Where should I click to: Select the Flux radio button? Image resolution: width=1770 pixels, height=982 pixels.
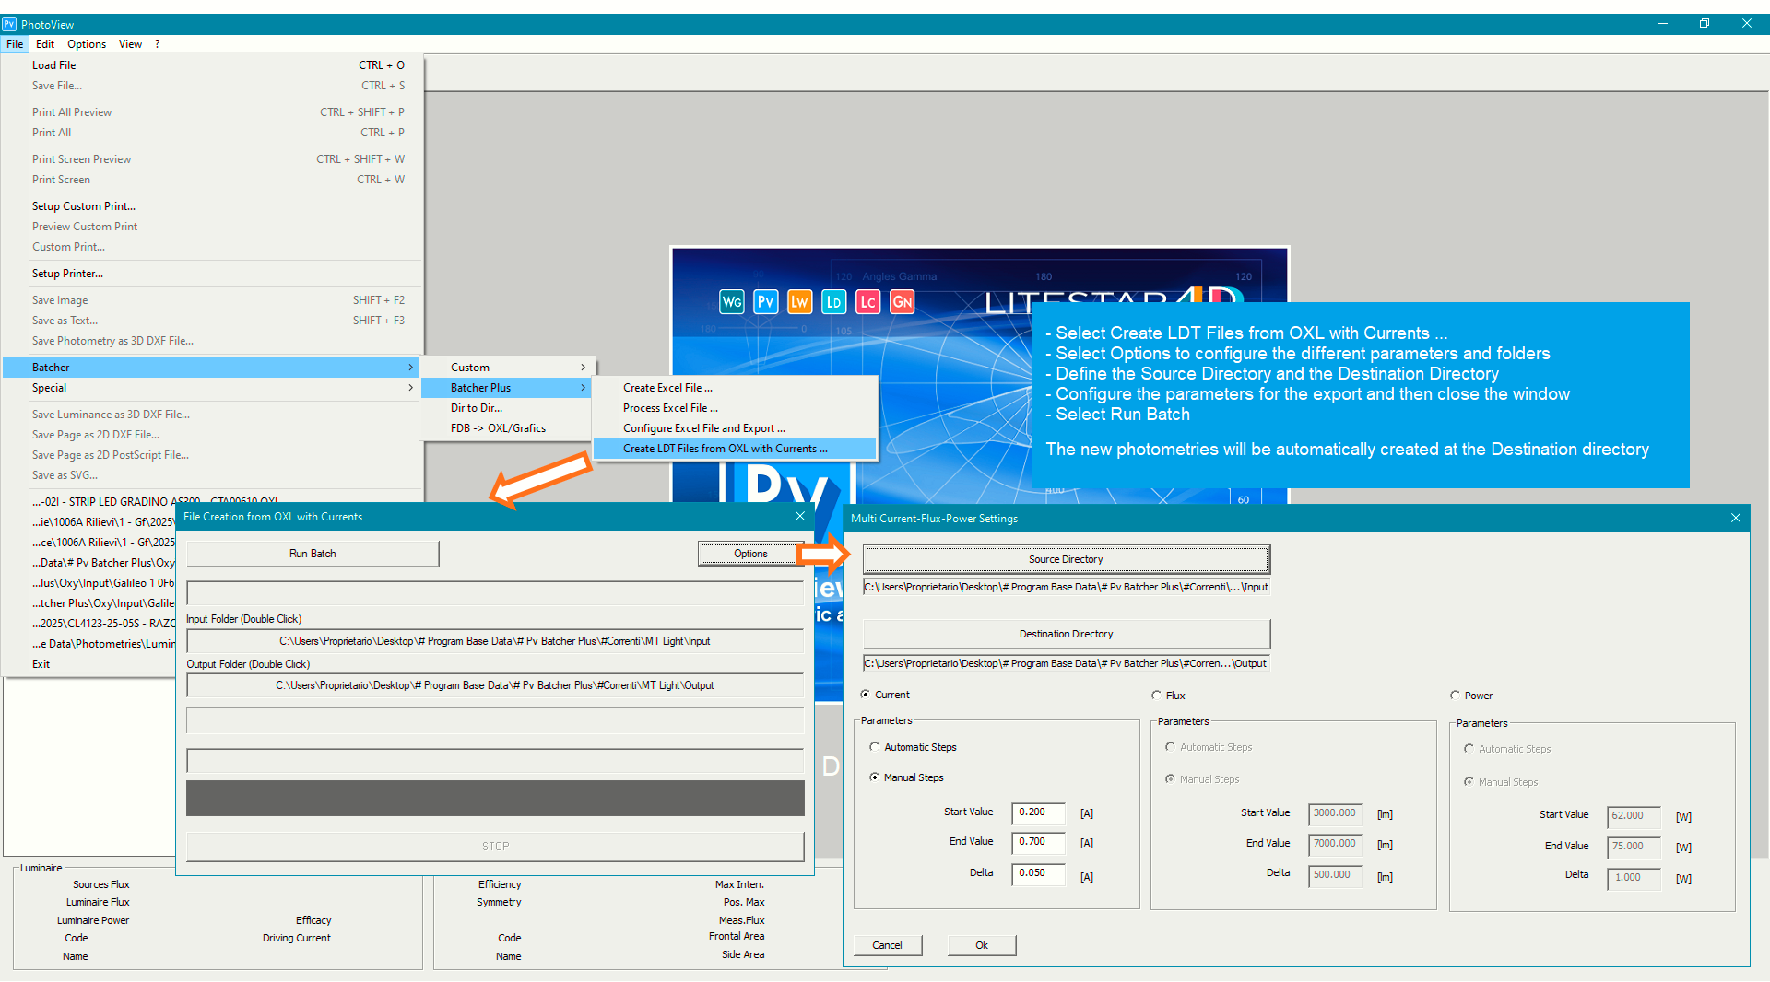click(1156, 696)
